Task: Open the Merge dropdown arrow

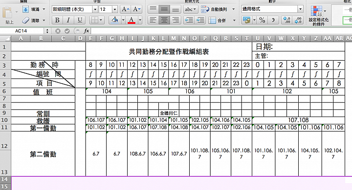Action: (x=234, y=21)
